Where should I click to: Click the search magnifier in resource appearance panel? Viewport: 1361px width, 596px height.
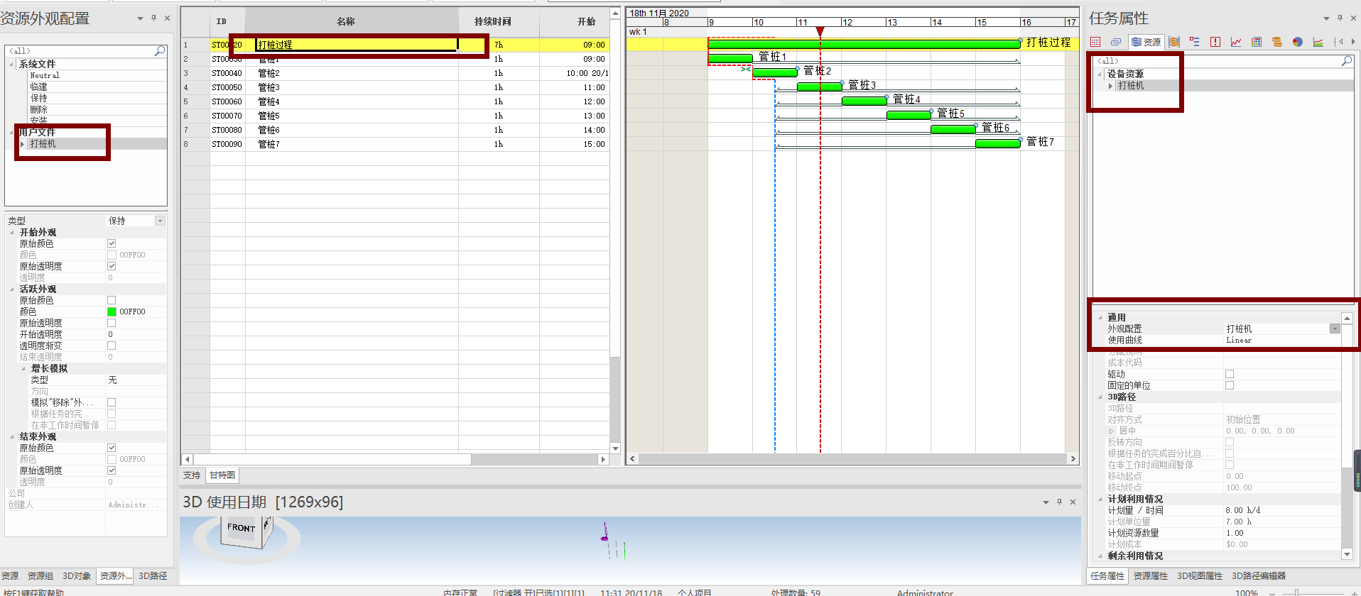click(x=160, y=50)
